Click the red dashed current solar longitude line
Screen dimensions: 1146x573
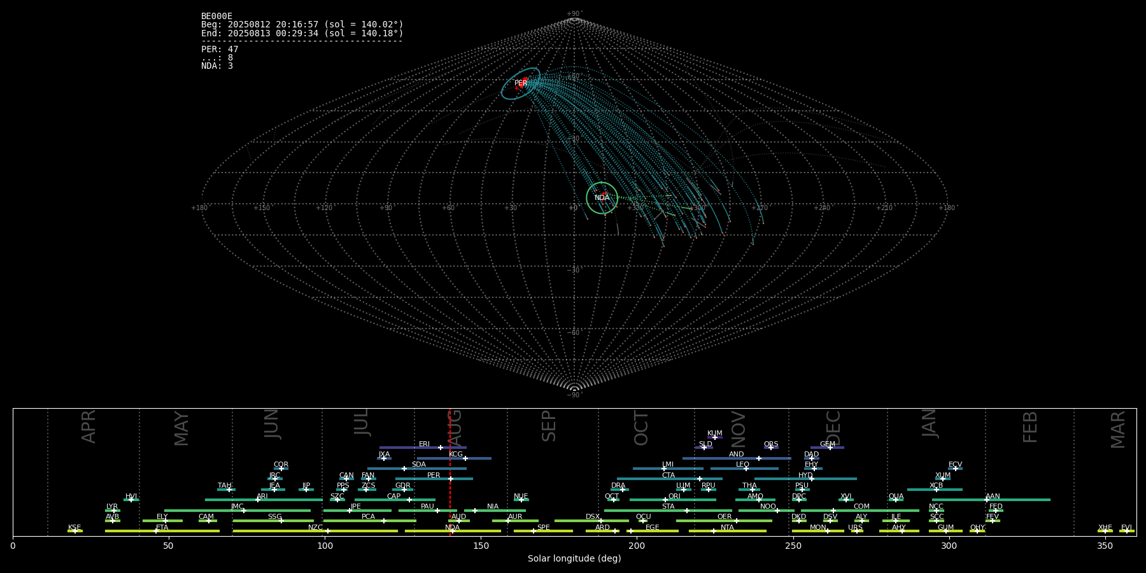click(450, 472)
